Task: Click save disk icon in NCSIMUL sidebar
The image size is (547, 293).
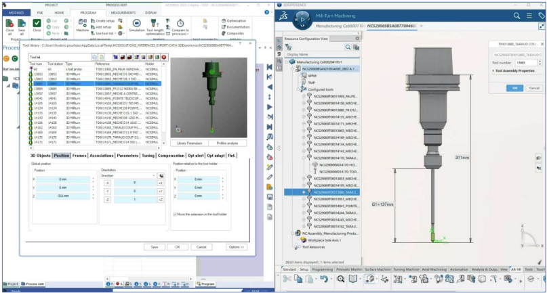Action: [269, 197]
